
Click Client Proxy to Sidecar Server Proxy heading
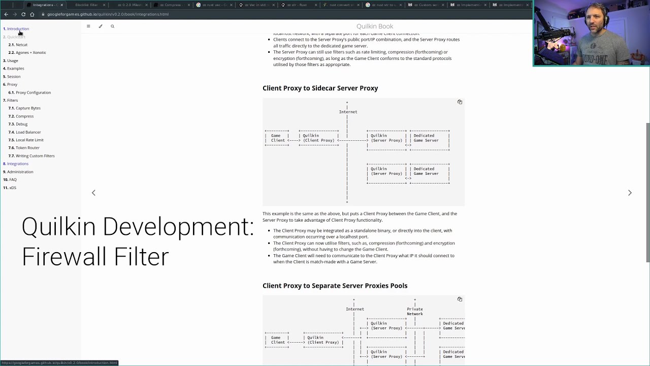[320, 88]
